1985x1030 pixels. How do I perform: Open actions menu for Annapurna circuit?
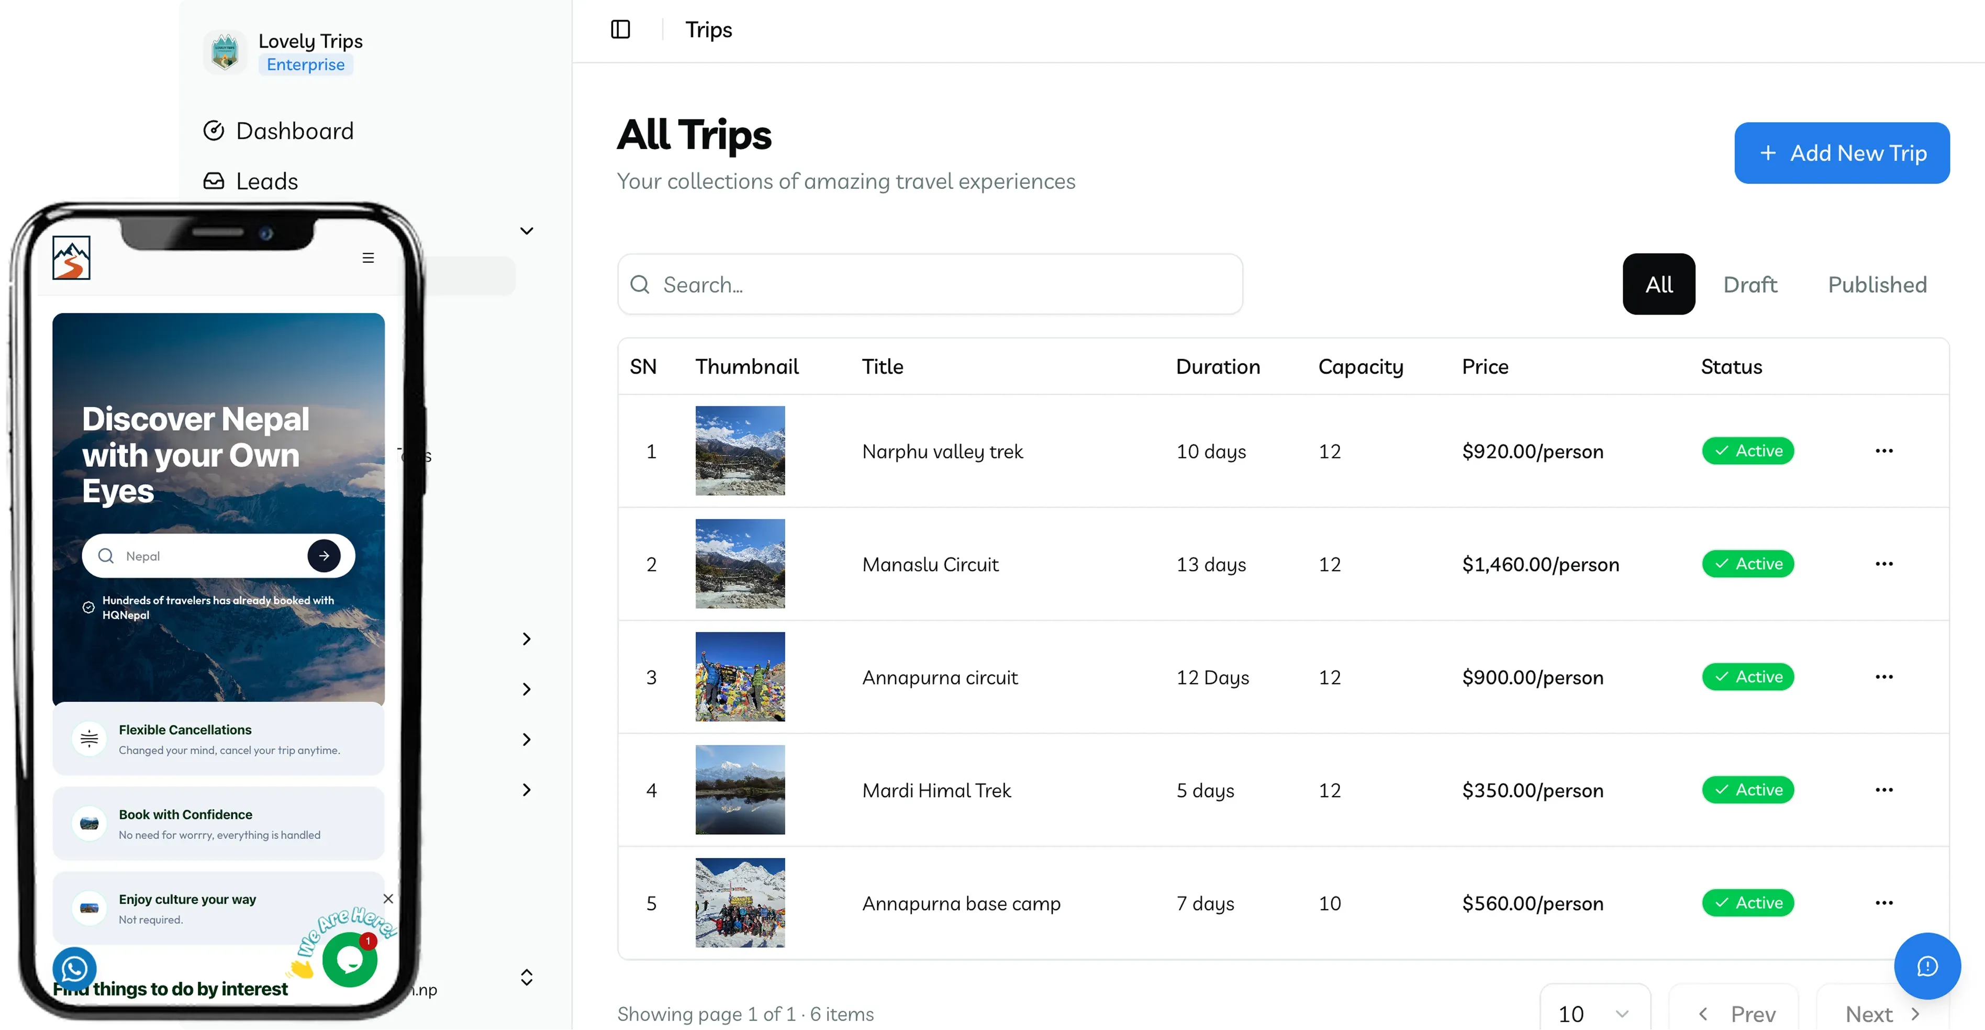click(x=1884, y=676)
